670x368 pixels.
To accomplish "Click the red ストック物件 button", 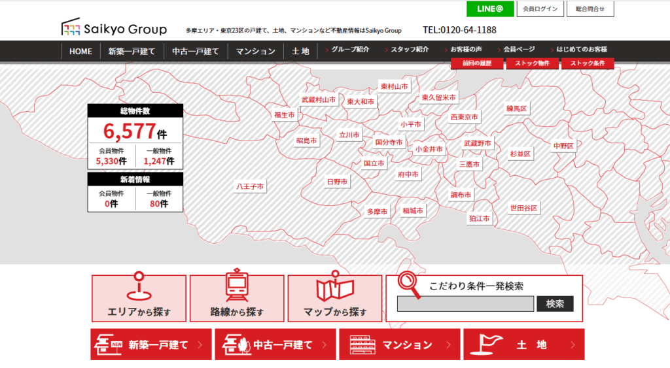I will tap(532, 63).
